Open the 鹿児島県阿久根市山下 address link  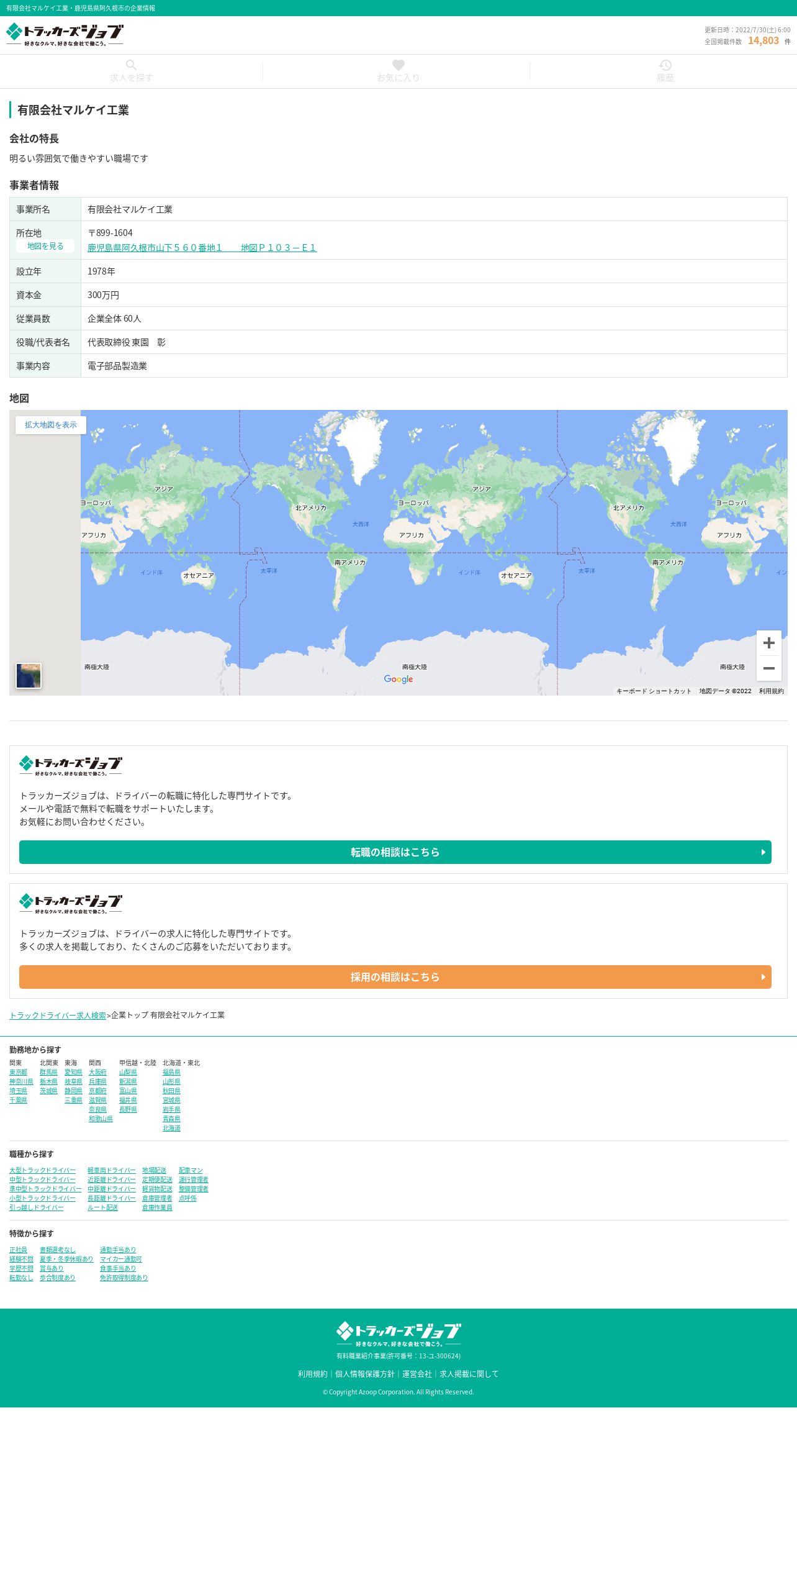click(x=202, y=248)
